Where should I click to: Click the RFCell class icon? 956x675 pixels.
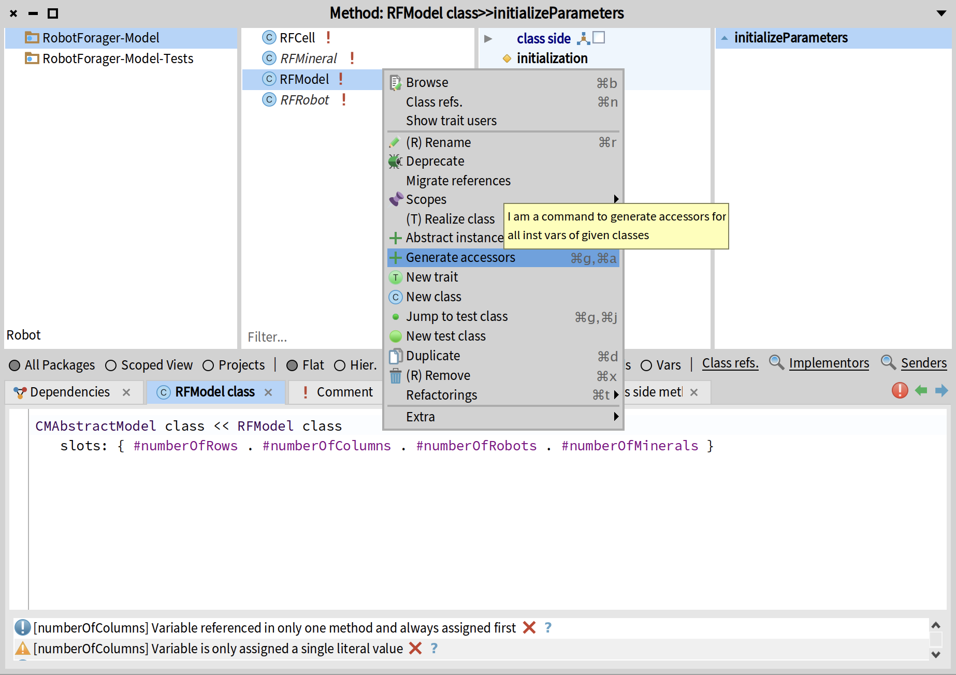click(x=269, y=38)
